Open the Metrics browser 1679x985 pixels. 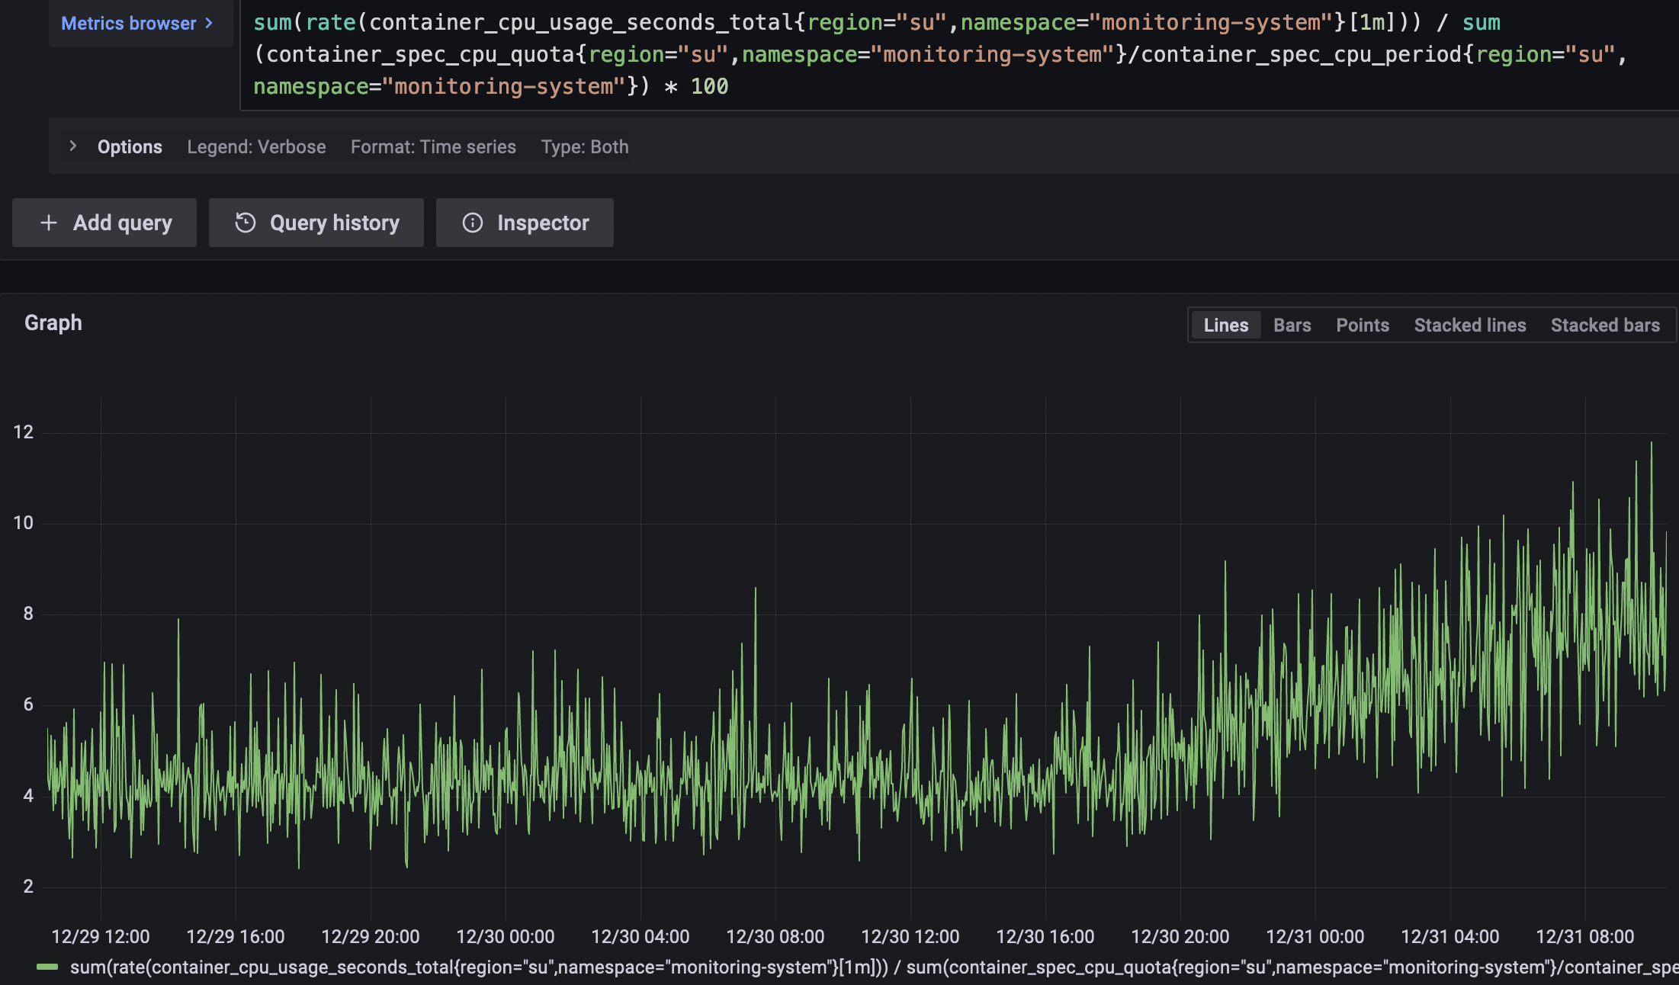(128, 23)
